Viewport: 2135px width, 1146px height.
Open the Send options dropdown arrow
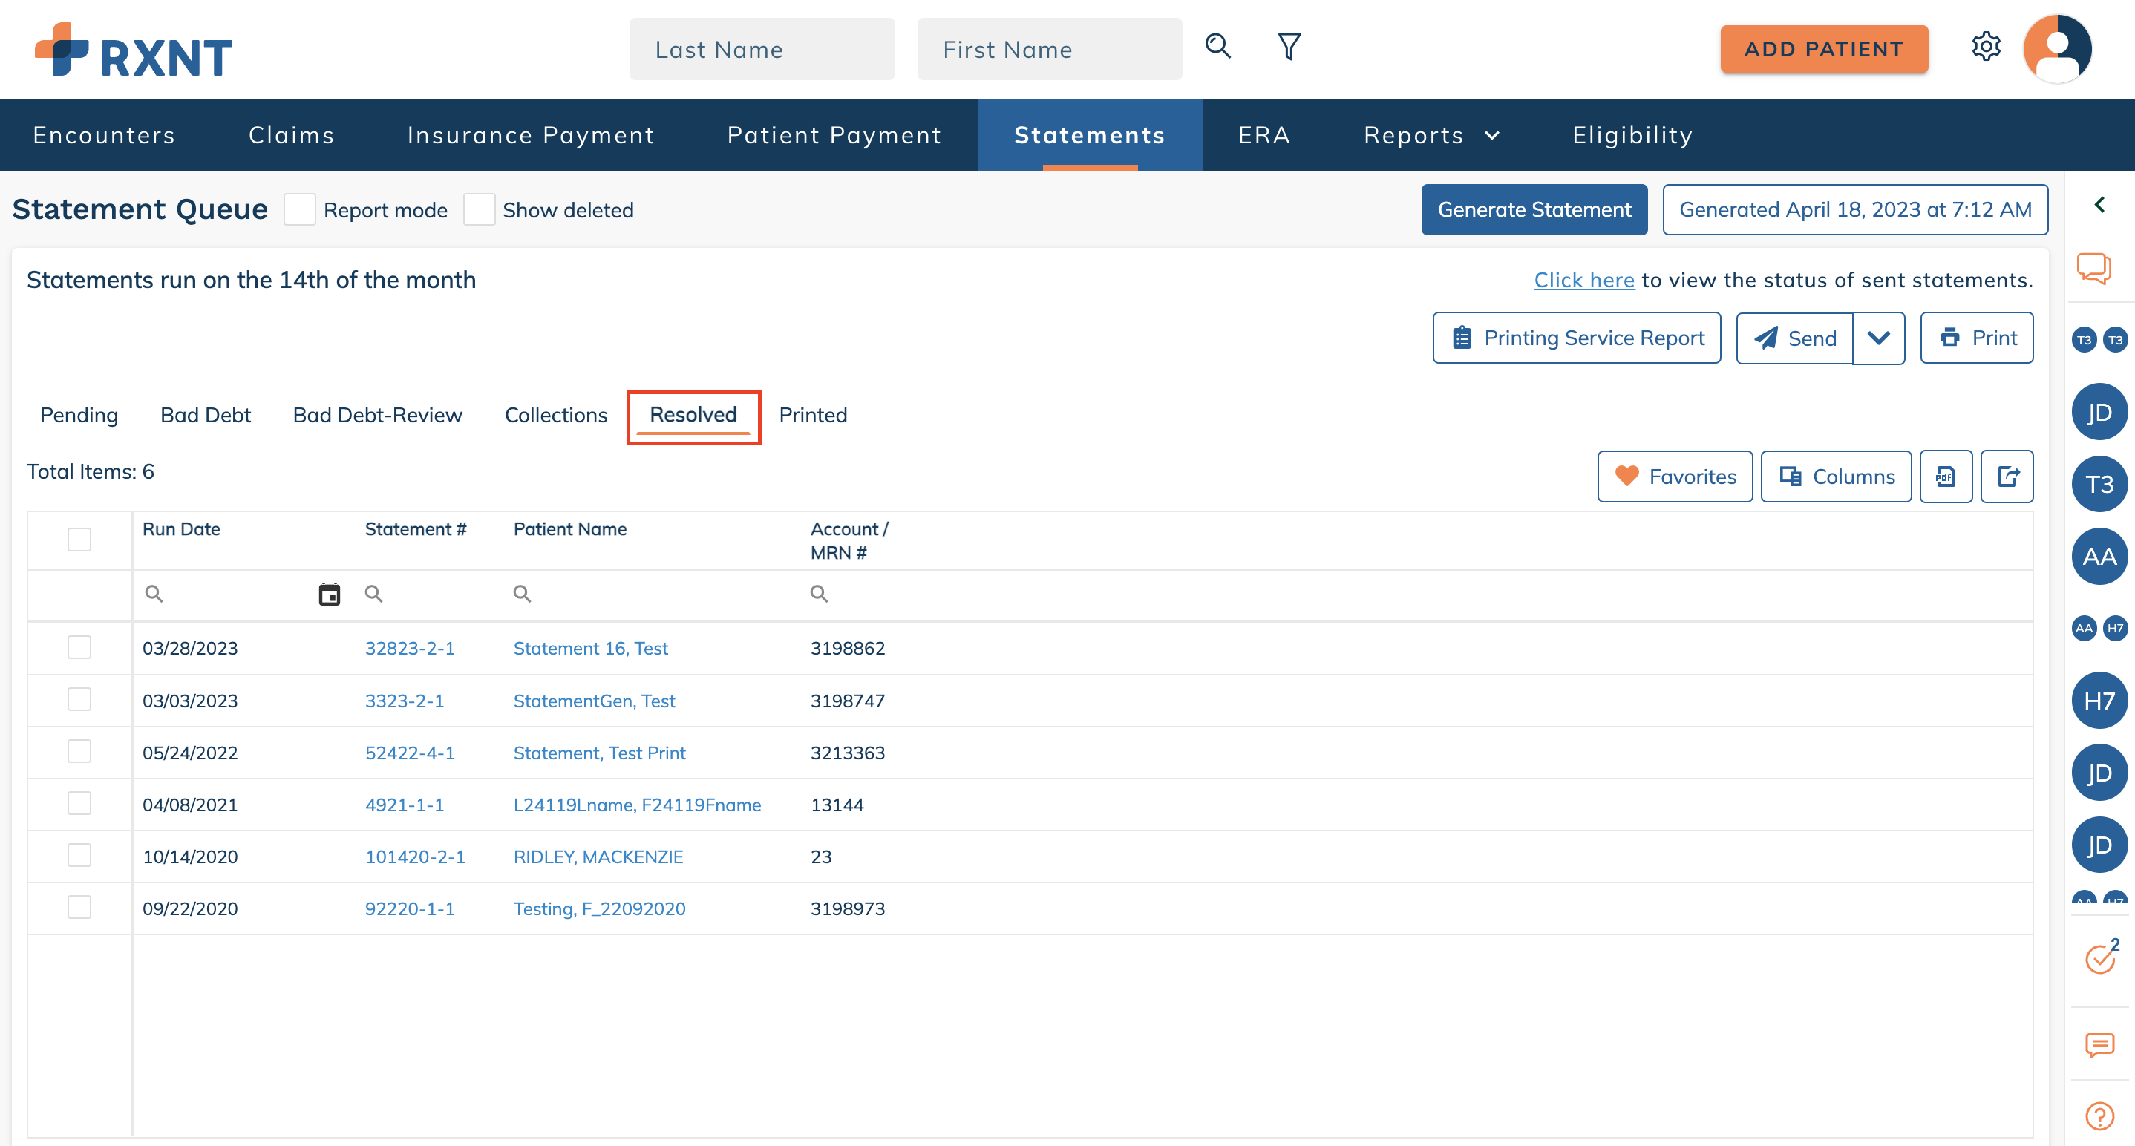click(x=1878, y=337)
